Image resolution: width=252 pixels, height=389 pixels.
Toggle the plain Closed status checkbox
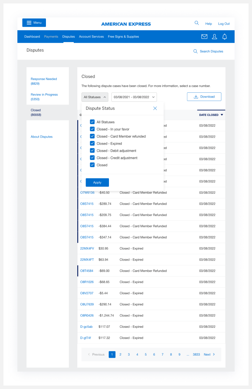tap(92, 165)
